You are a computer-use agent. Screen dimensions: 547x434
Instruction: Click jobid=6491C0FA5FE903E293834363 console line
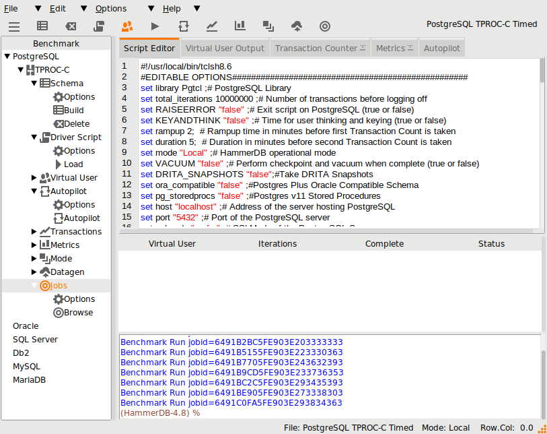click(x=231, y=403)
